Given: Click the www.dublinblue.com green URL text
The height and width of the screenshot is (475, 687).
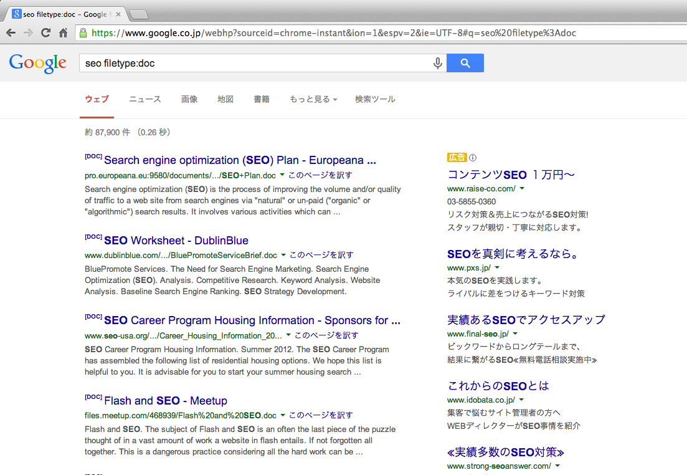Looking at the screenshot, I should 181,255.
